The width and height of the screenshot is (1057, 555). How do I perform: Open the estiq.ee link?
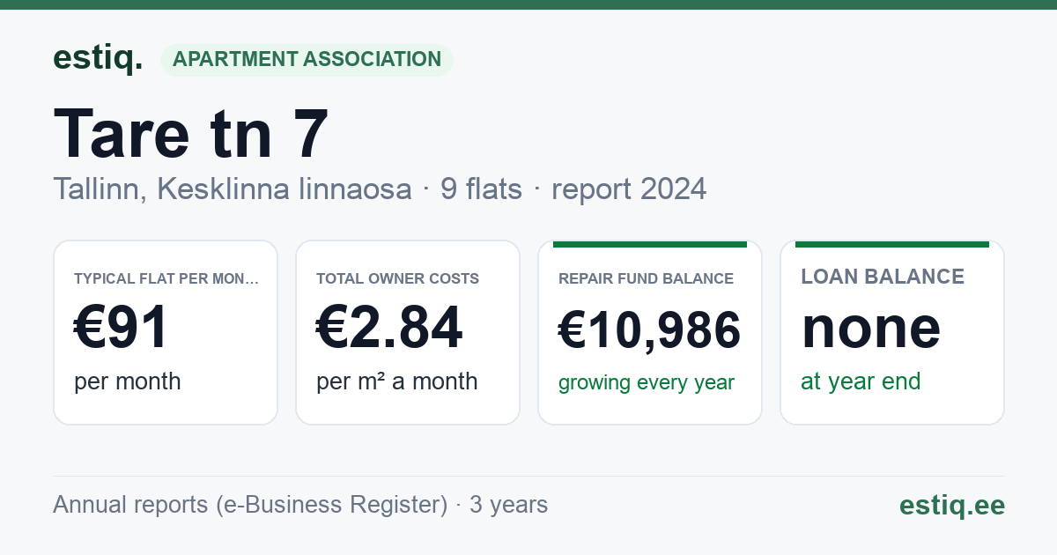tap(952, 505)
